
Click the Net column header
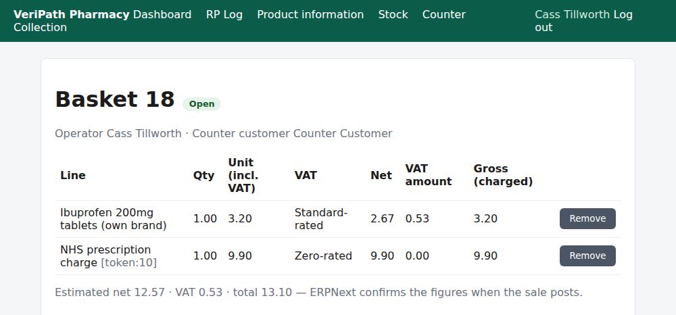click(381, 175)
